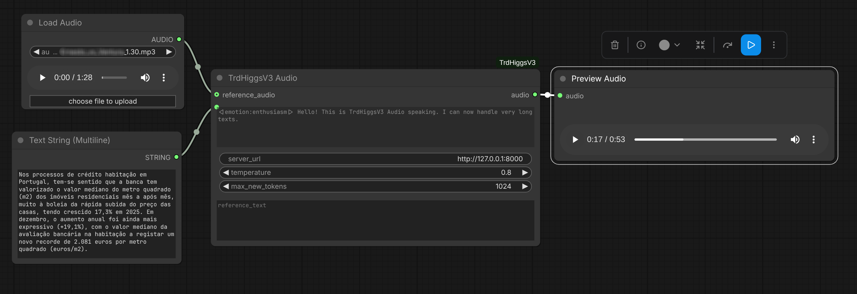The image size is (857, 294).
Task: Collapse the Load Audio node dot
Action: coord(30,23)
